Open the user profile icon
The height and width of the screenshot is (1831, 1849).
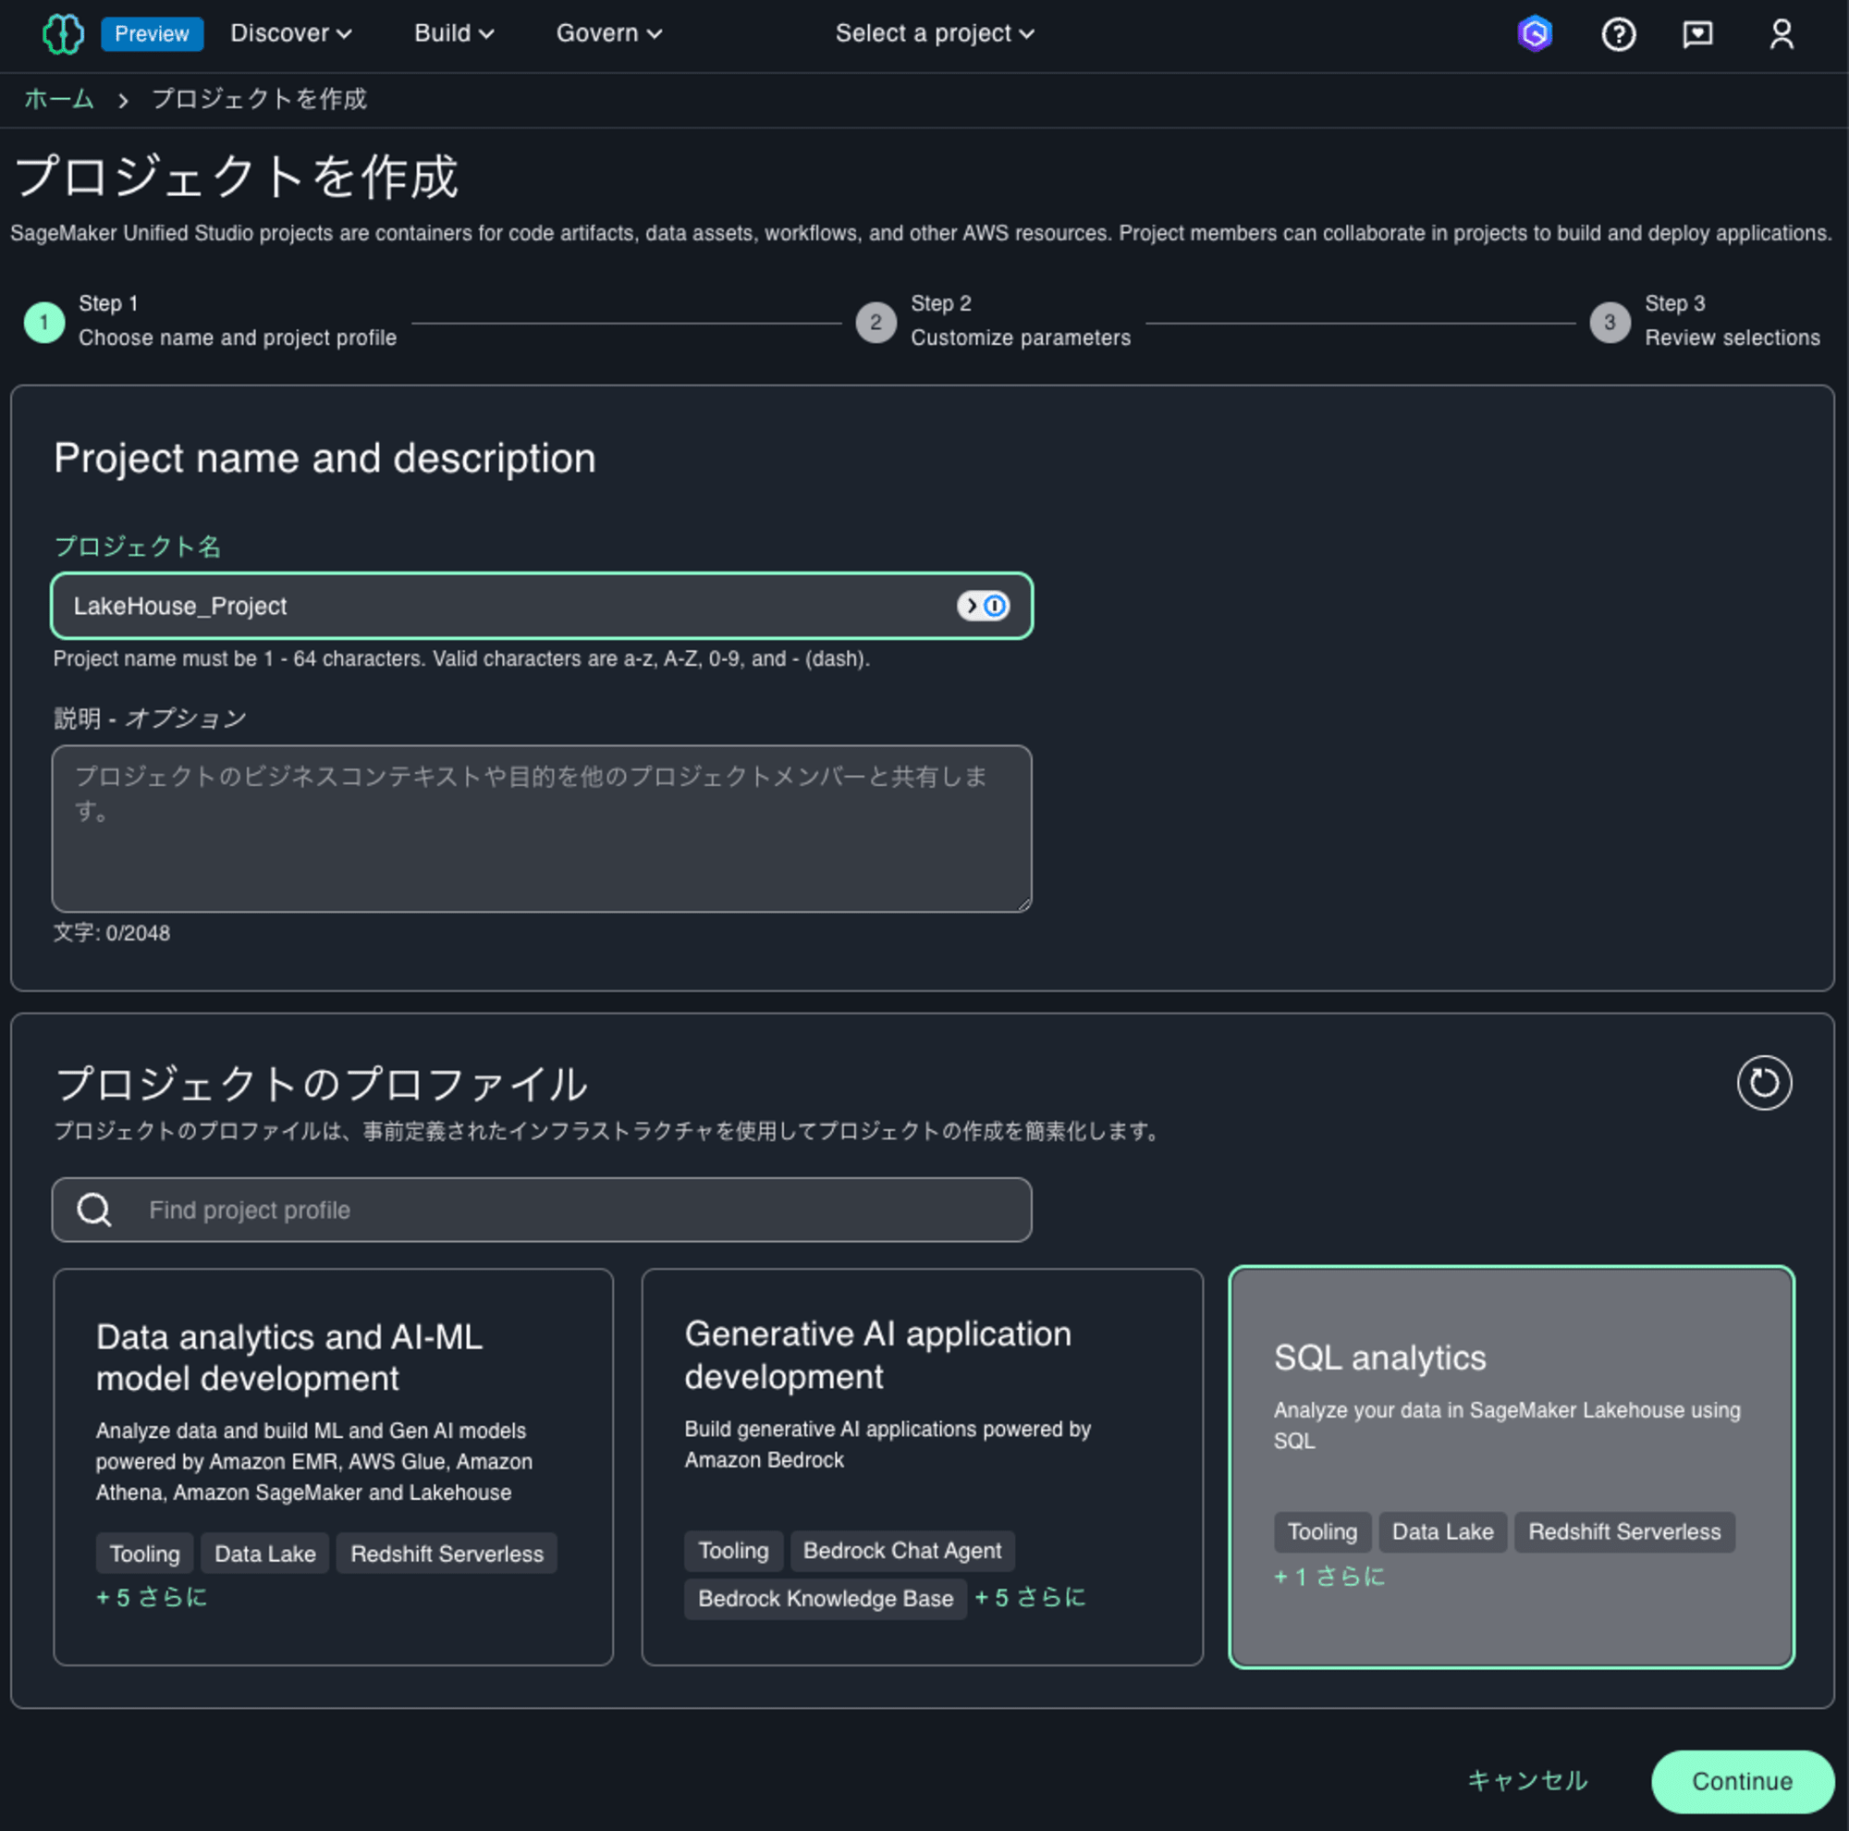[1782, 34]
